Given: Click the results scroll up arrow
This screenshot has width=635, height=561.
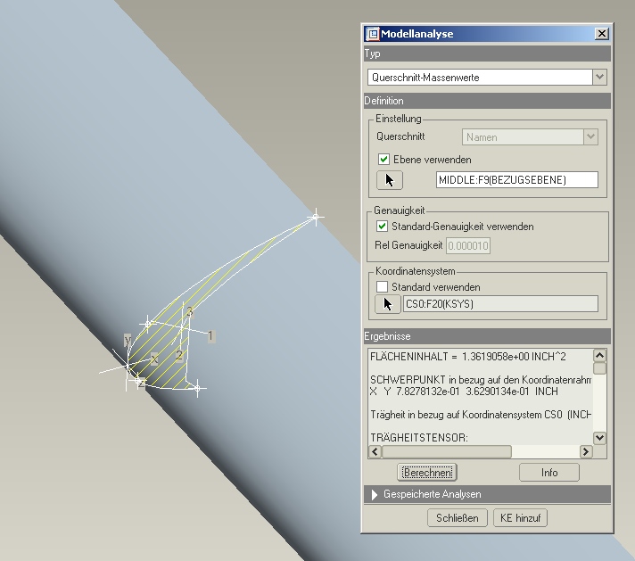Looking at the screenshot, I should click(x=599, y=355).
